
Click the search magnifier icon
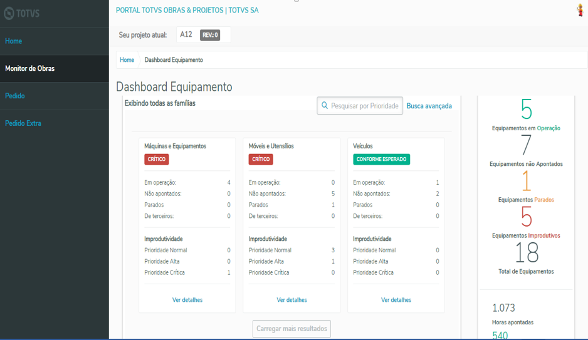[x=325, y=106]
